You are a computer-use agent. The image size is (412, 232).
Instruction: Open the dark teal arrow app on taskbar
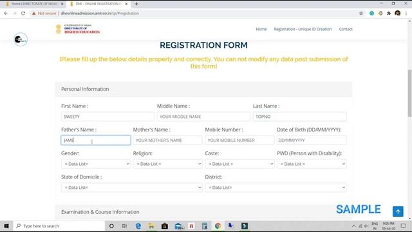(x=245, y=226)
